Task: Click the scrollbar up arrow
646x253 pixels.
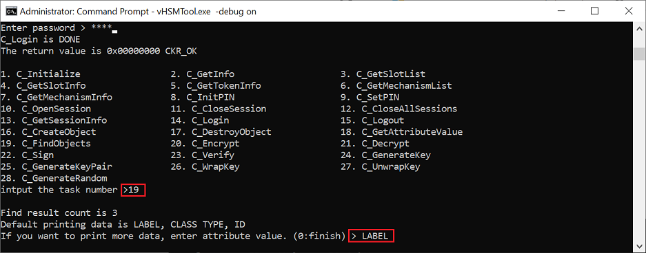Action: [x=639, y=28]
